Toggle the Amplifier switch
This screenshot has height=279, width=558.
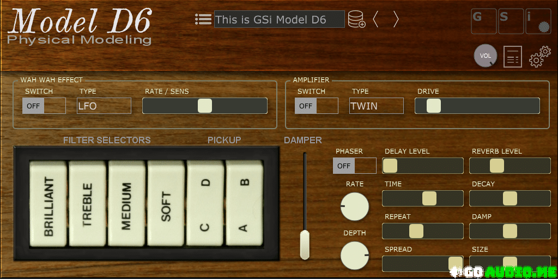[x=317, y=106]
